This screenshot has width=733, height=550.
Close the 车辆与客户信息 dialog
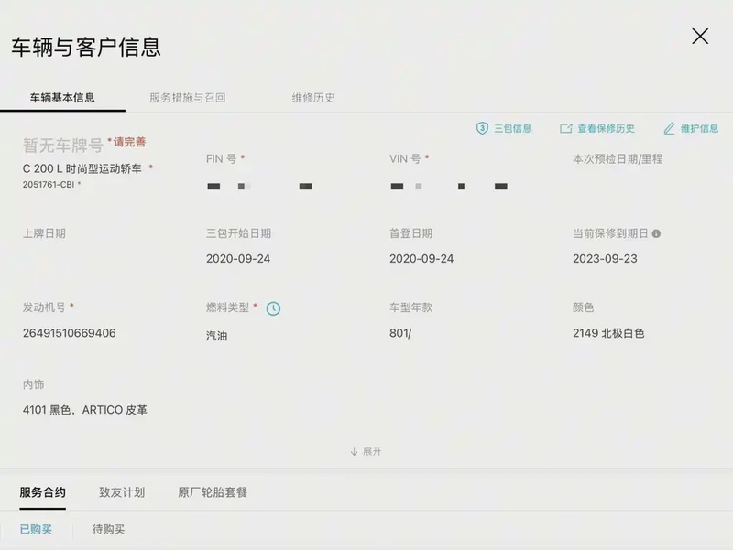700,37
